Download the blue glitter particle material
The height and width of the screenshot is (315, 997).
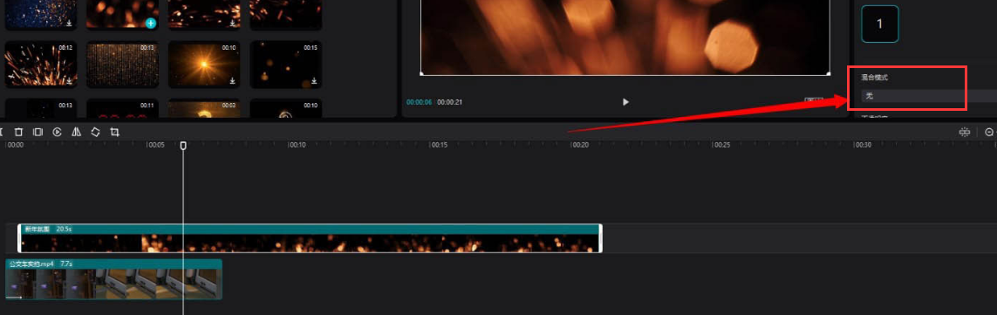69,24
